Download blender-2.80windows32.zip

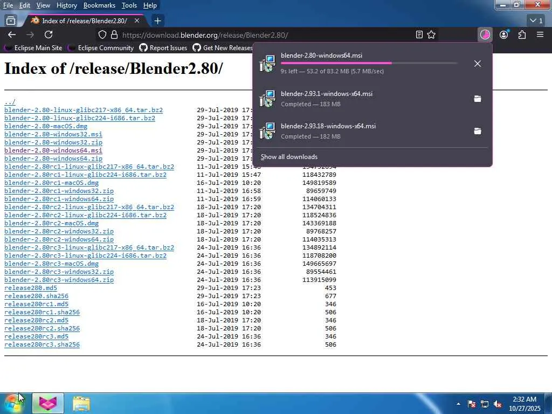coord(53,142)
